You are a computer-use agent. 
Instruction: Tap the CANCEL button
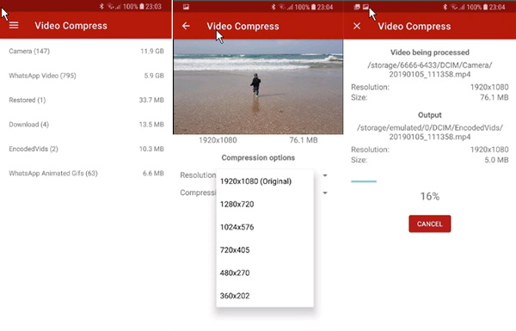click(x=430, y=224)
